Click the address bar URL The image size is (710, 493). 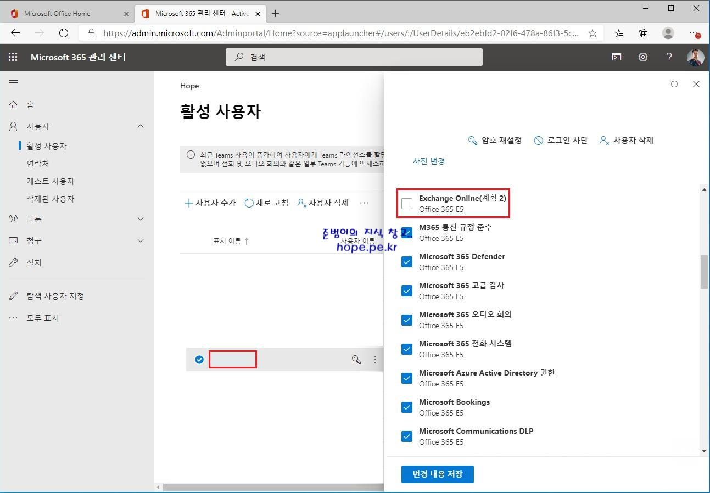340,33
